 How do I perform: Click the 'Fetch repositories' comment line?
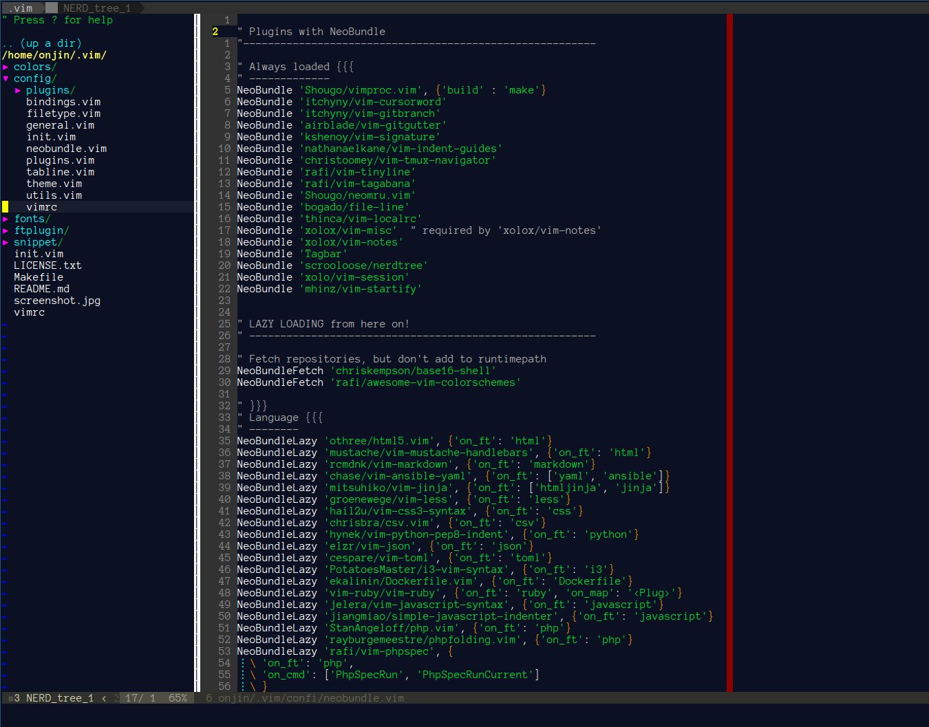click(x=392, y=359)
